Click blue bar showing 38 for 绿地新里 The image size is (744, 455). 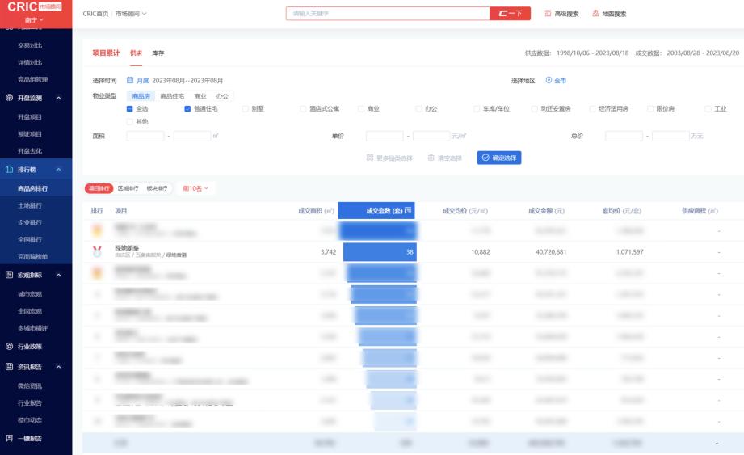[380, 252]
